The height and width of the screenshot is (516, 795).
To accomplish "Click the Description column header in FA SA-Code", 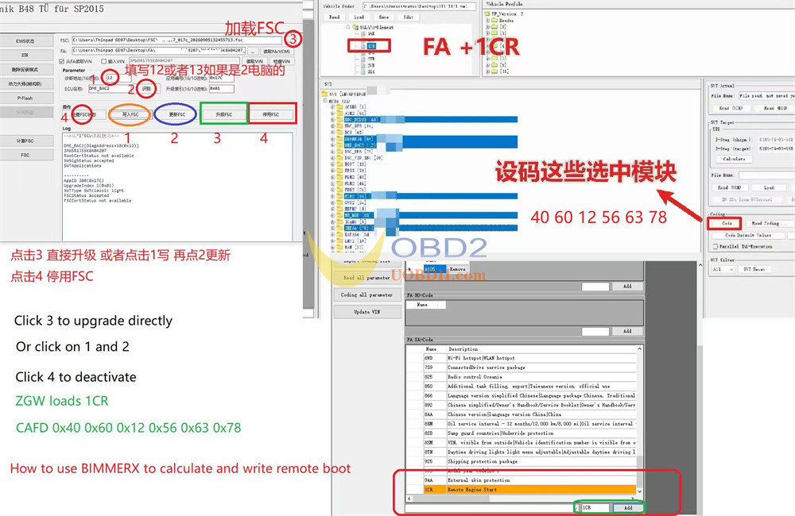I will pos(463,348).
